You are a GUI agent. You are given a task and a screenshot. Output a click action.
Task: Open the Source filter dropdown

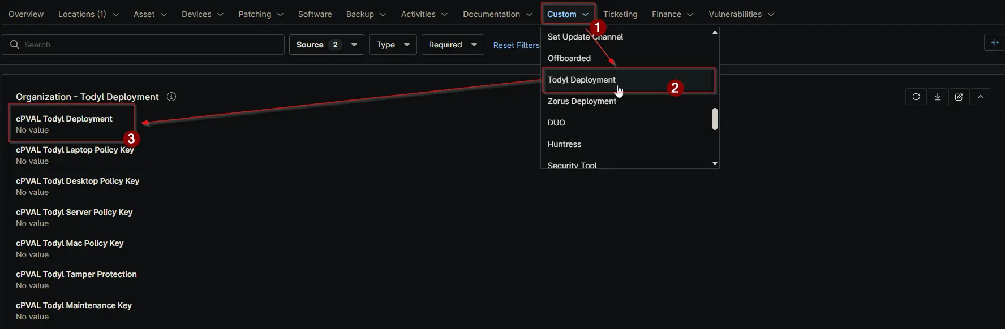point(327,45)
